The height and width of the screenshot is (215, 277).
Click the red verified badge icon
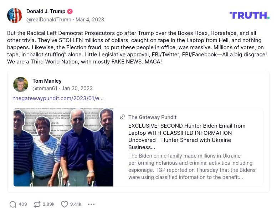pos(70,11)
